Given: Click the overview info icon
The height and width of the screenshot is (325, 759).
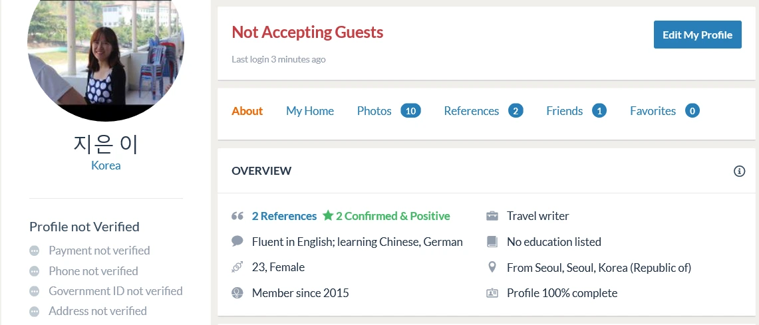Looking at the screenshot, I should (739, 171).
